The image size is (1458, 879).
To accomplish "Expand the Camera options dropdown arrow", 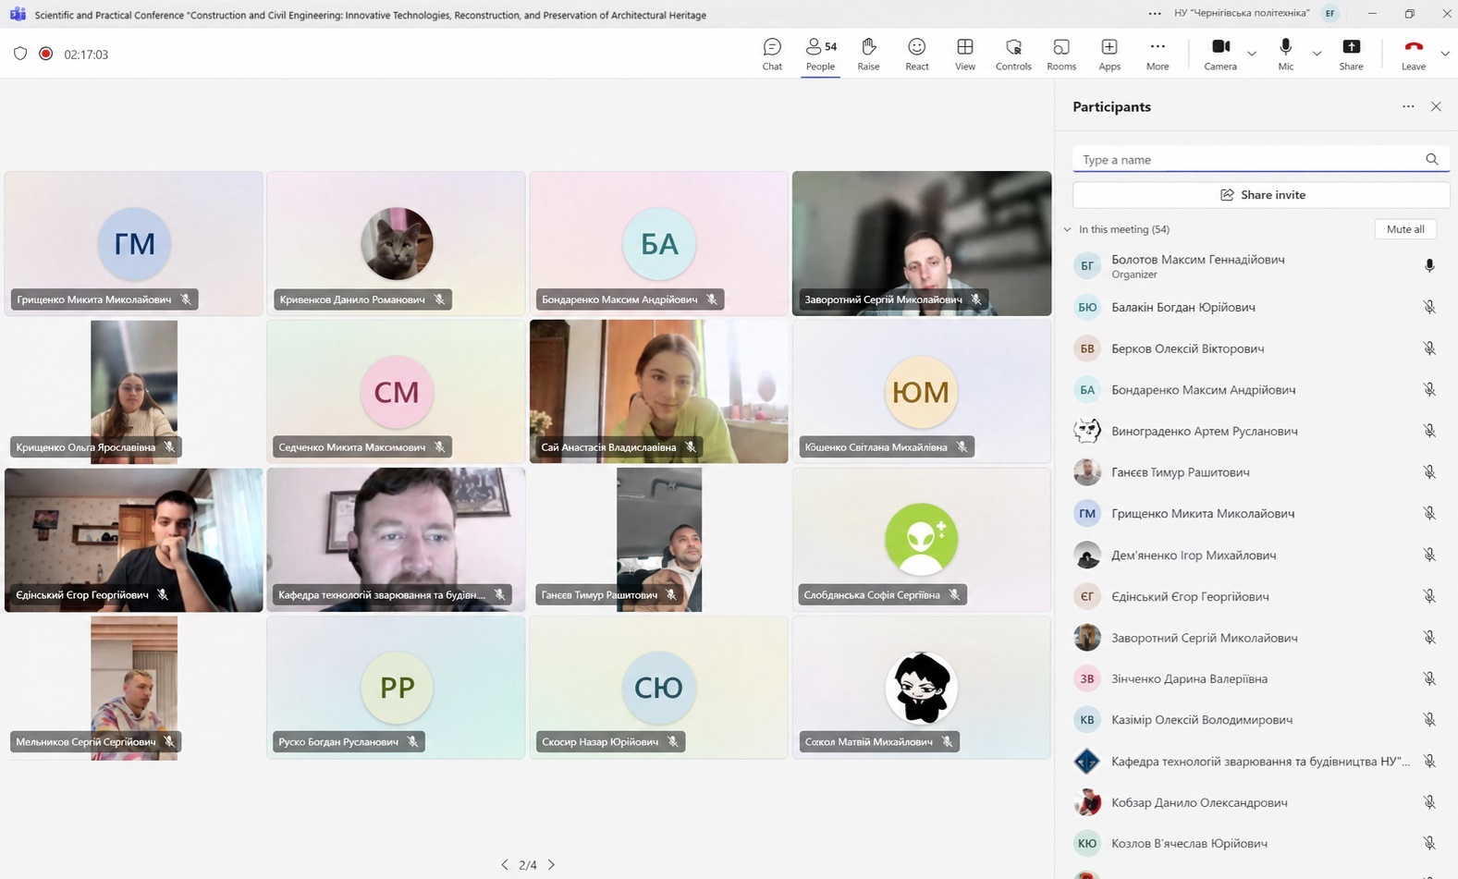I will [x=1252, y=54].
